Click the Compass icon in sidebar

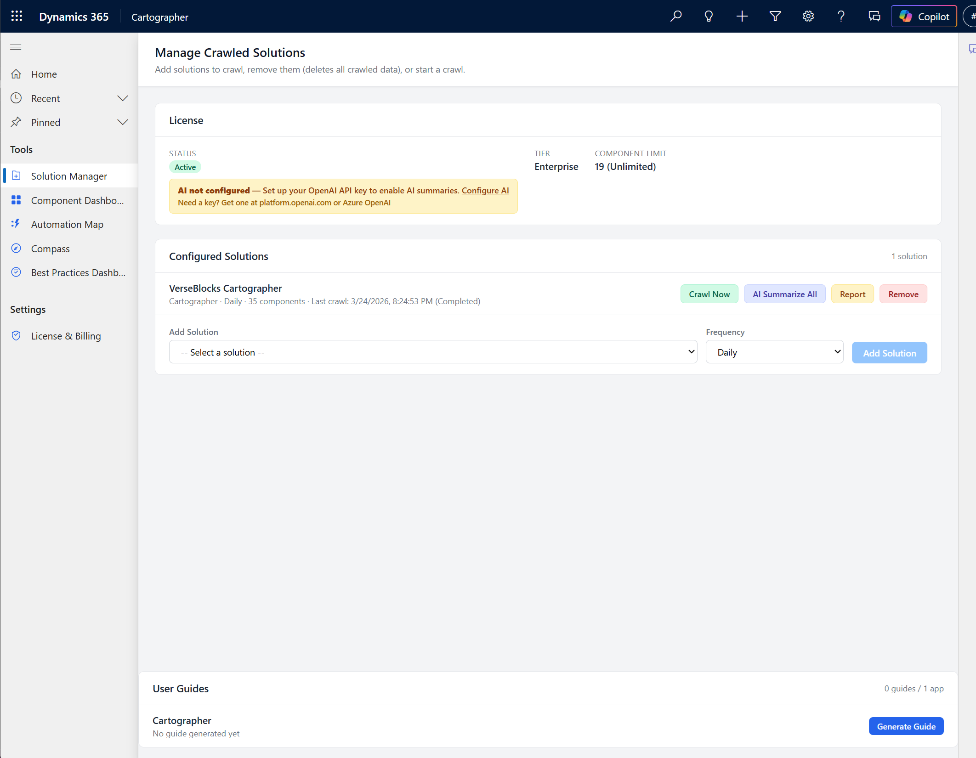[x=16, y=249]
